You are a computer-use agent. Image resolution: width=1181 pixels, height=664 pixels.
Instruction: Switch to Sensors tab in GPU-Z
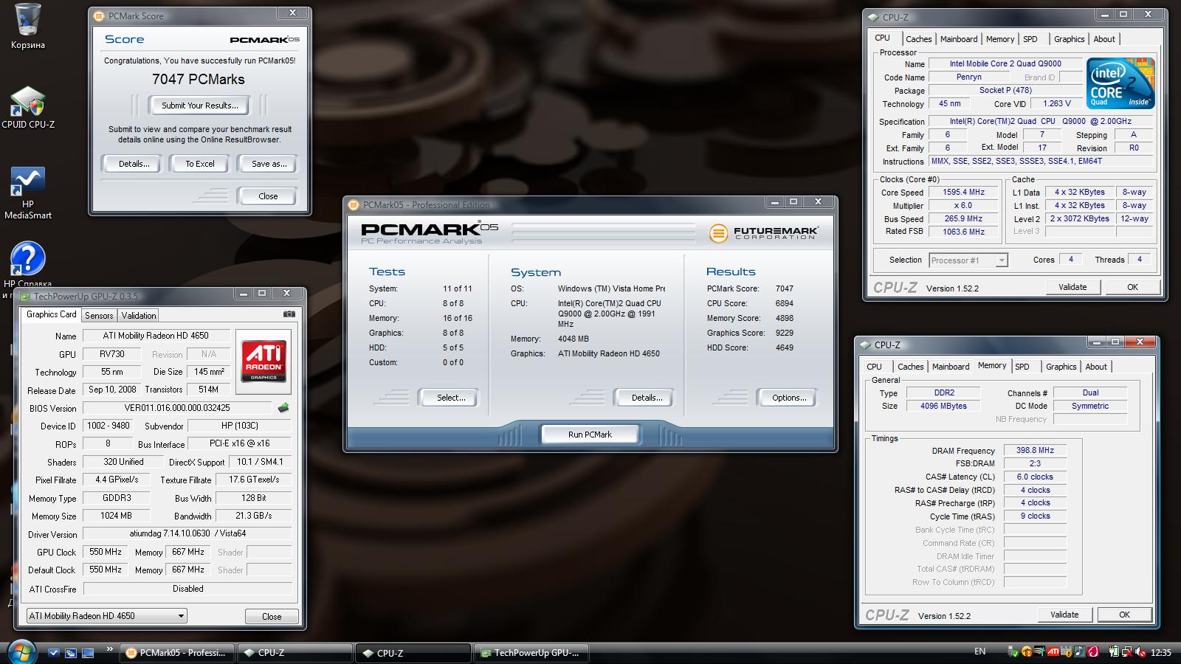99,315
